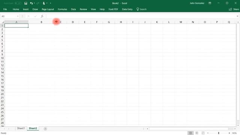Viewport: 240px width, 135px height.
Task: Open the Review ribbon tab
Action: click(x=83, y=9)
